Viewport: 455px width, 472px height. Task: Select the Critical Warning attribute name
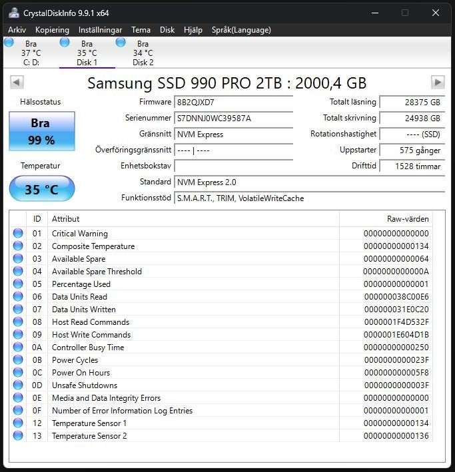80,233
